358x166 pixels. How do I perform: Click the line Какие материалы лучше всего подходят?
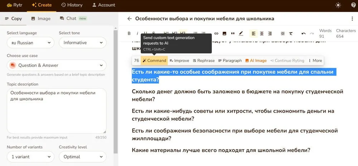click(221, 150)
